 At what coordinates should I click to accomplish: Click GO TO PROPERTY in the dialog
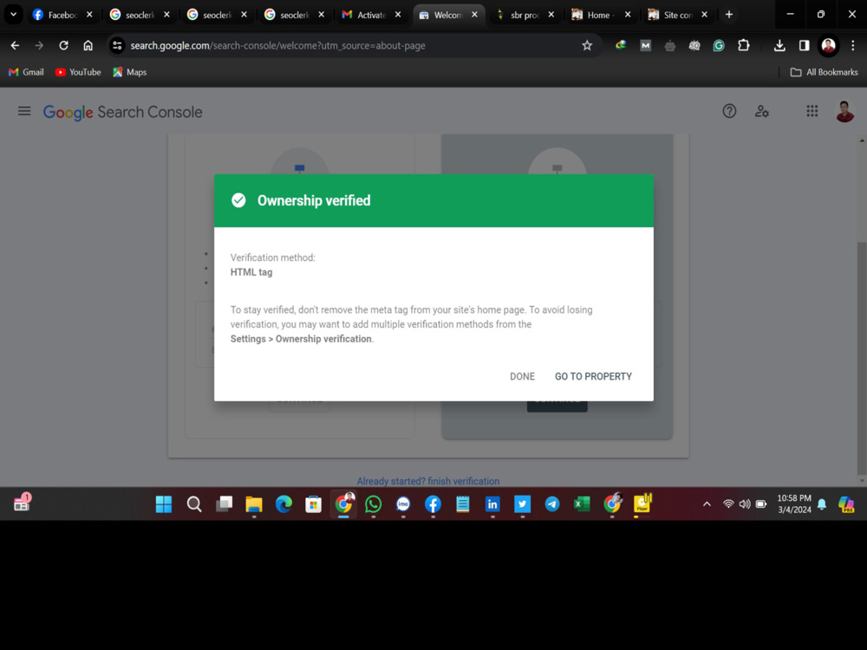coord(593,376)
